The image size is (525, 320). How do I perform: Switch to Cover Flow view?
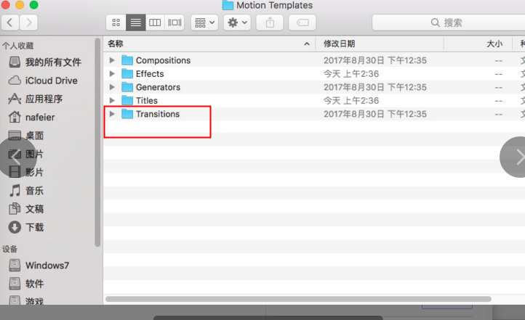(175, 22)
